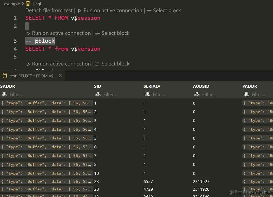Click 'Select block' text above line 1
Image resolution: width=273 pixels, height=197 pixels.
tap(167, 11)
